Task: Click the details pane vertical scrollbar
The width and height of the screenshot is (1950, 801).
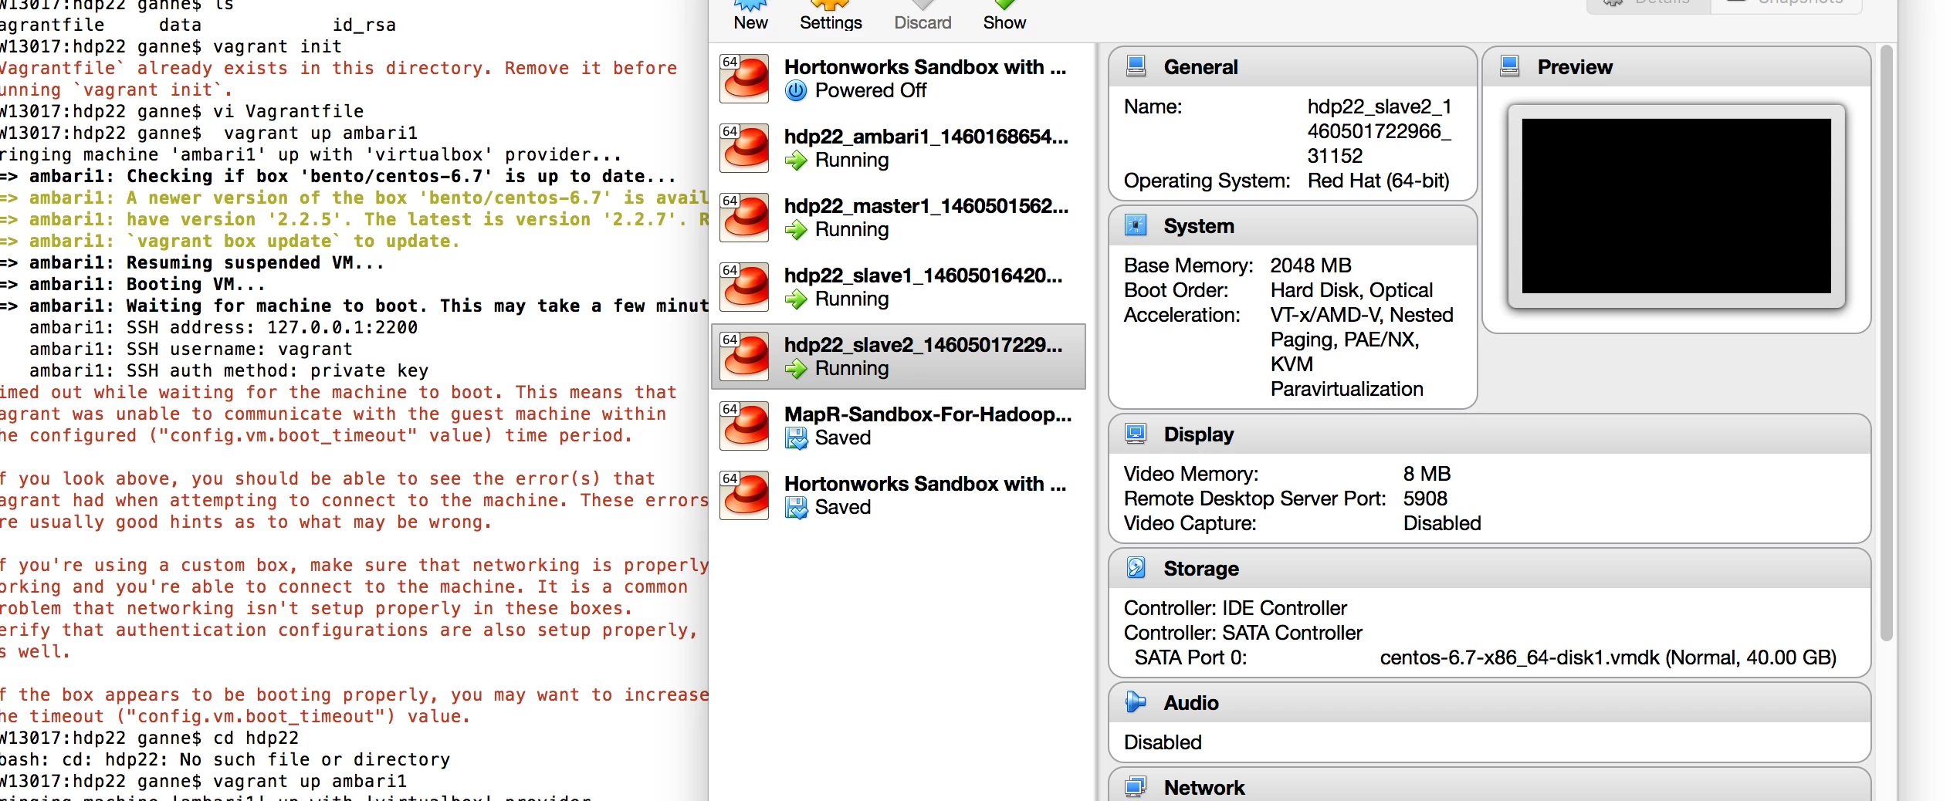Action: tap(1886, 343)
